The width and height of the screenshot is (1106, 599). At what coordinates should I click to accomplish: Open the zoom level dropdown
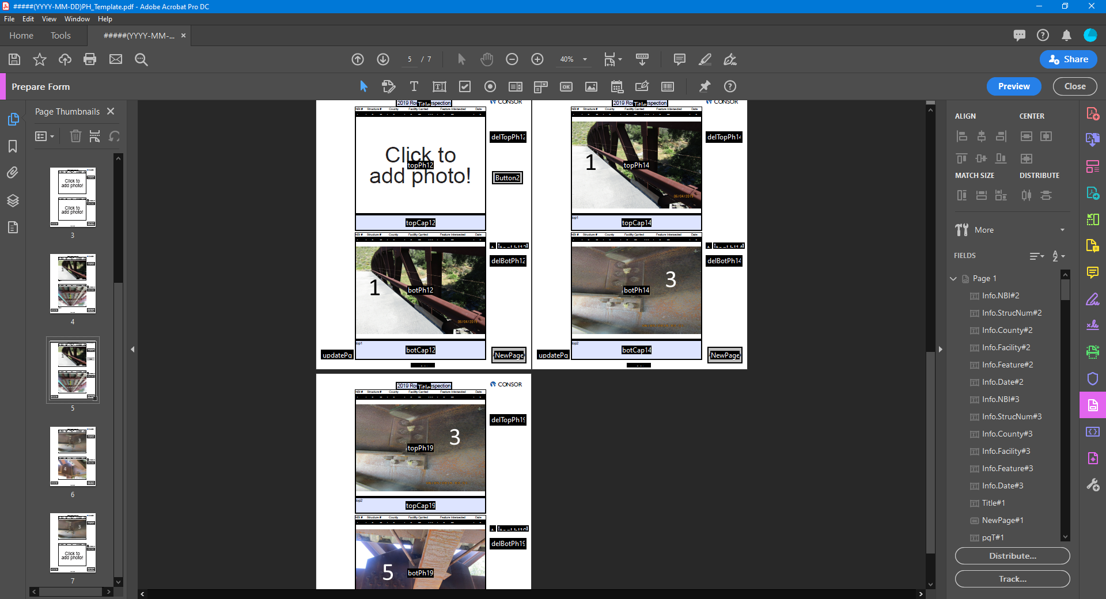click(584, 59)
